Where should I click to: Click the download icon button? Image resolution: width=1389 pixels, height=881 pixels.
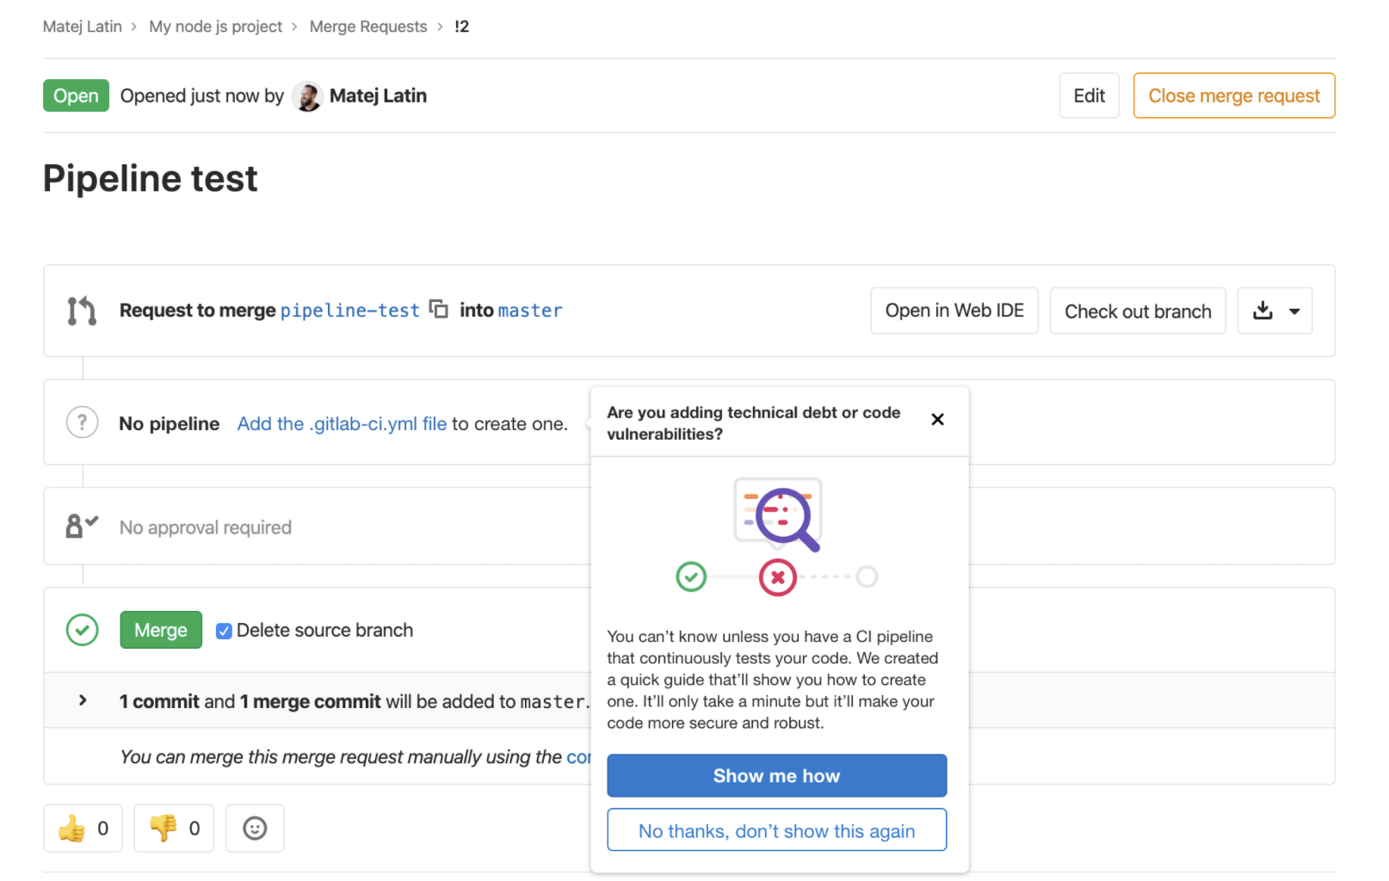pos(1262,311)
